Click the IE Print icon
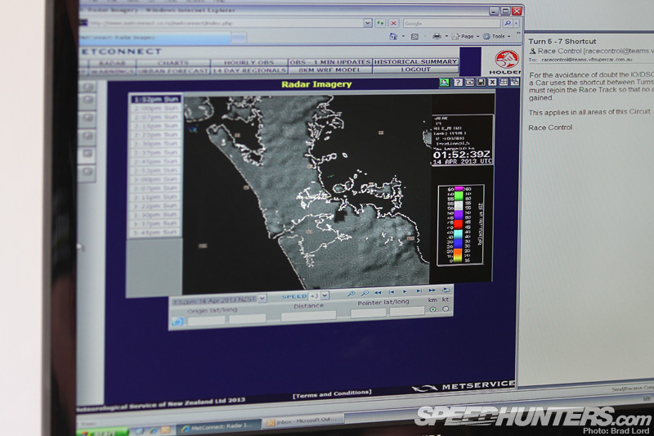Image resolution: width=654 pixels, height=436 pixels. point(437,36)
